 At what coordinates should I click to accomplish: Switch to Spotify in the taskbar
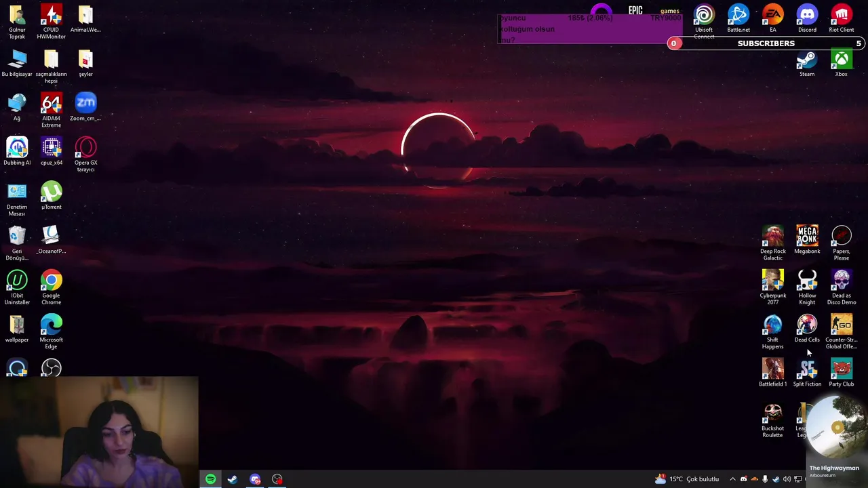click(210, 479)
